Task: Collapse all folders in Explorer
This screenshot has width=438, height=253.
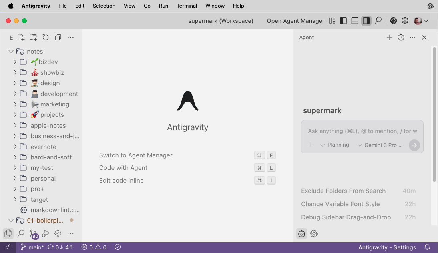Action: click(58, 37)
